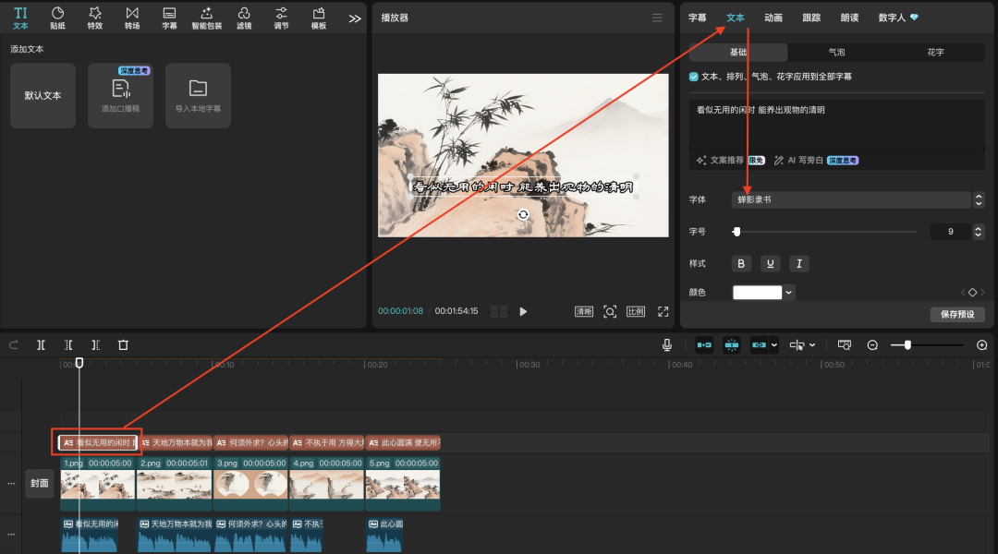This screenshot has width=998, height=554.
Task: Click the timeline zoom-in plus icon
Action: pos(981,344)
